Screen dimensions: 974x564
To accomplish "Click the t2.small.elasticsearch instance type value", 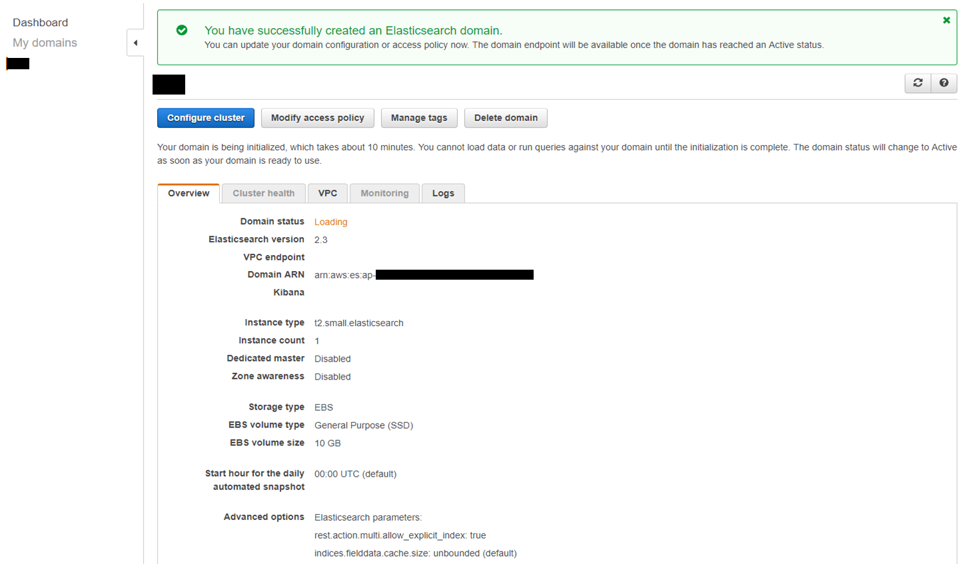I will tap(359, 323).
